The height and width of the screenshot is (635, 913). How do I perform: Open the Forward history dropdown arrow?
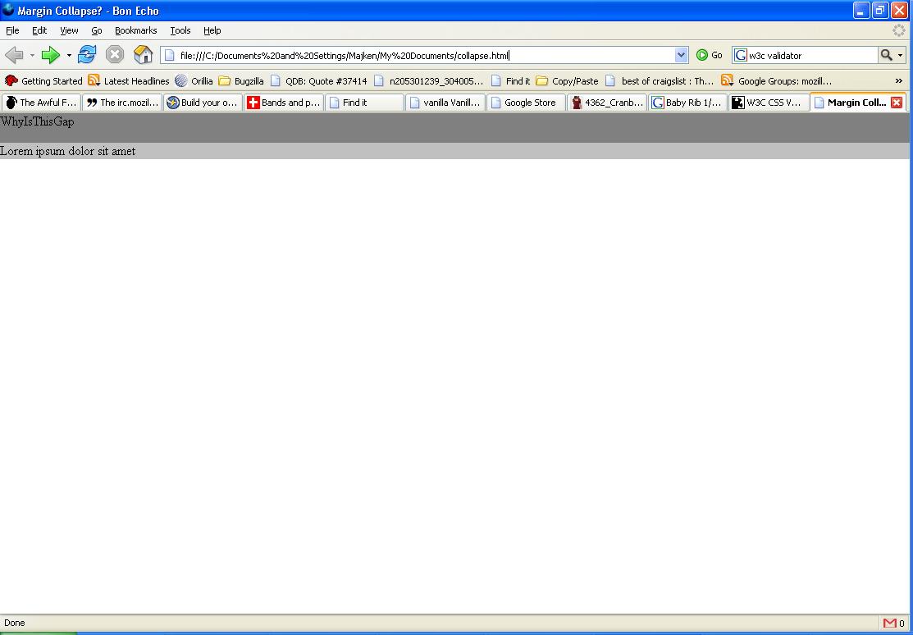69,55
